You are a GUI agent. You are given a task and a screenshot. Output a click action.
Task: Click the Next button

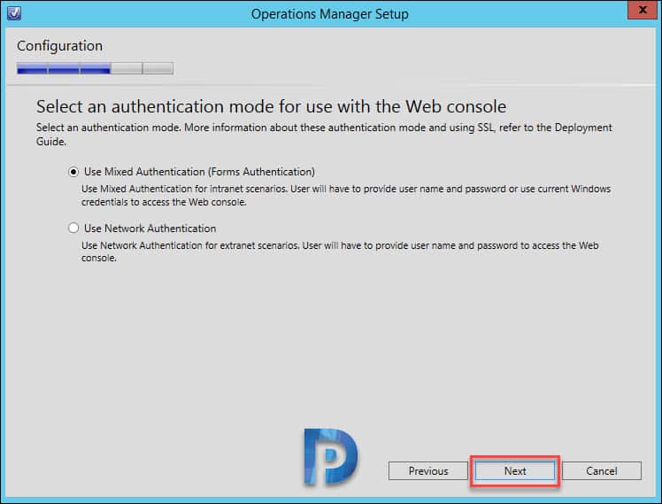pyautogui.click(x=515, y=470)
